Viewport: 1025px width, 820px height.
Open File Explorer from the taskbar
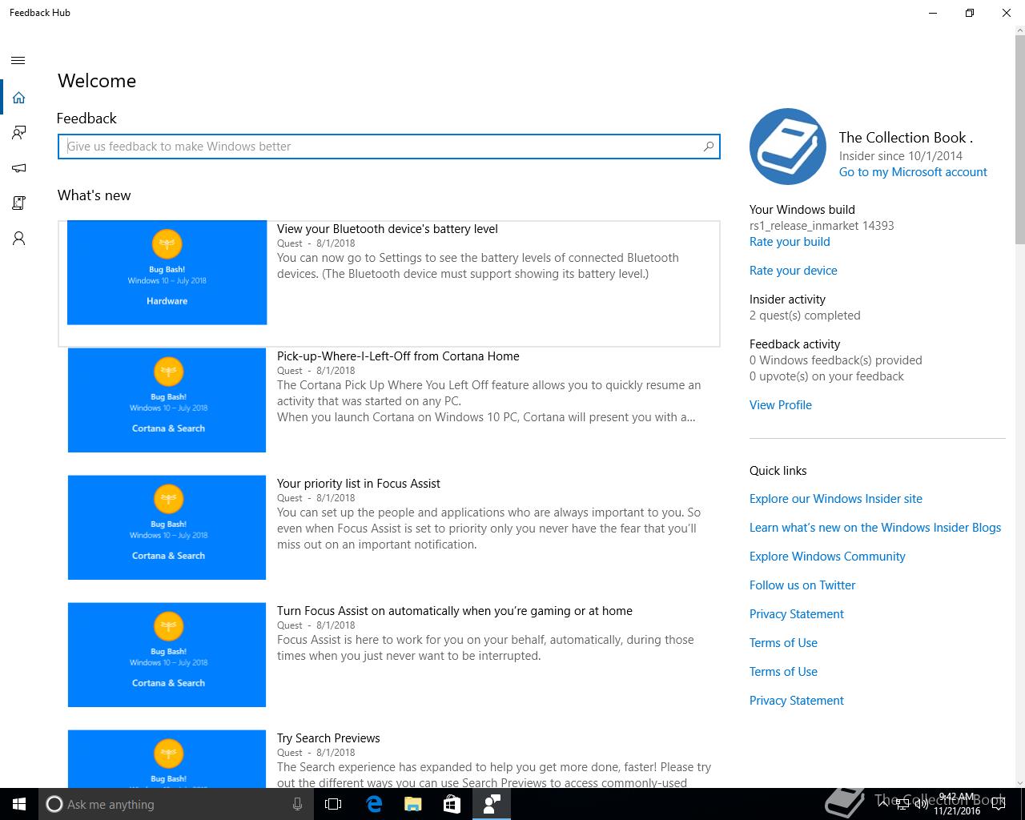(x=412, y=804)
